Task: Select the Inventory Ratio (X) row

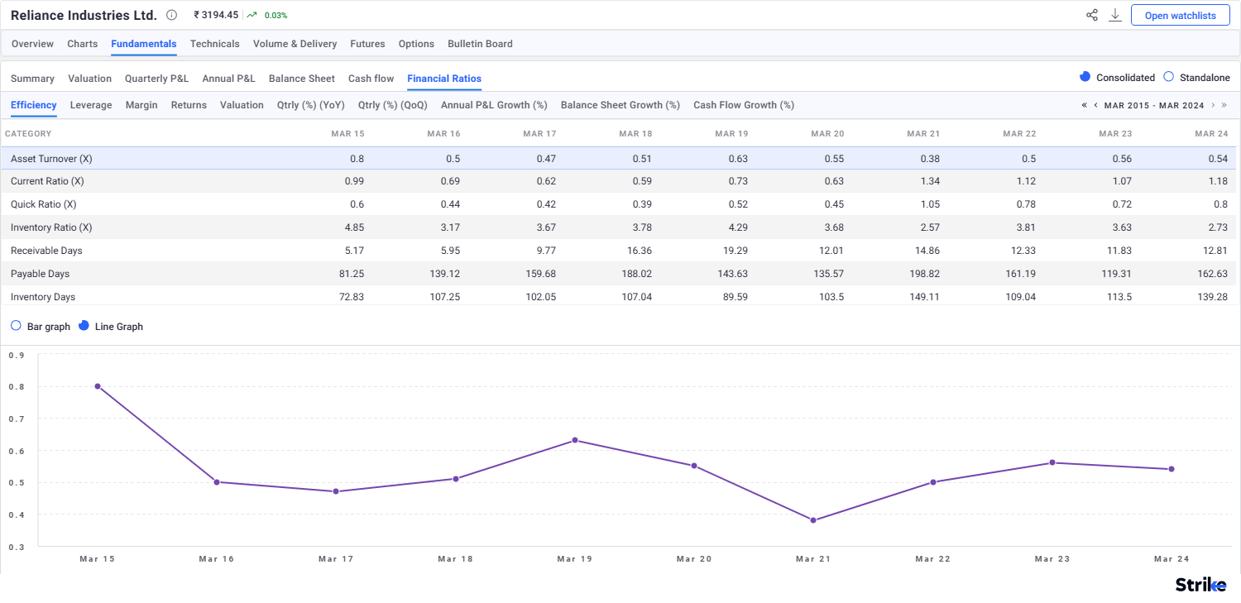Action: pos(618,227)
